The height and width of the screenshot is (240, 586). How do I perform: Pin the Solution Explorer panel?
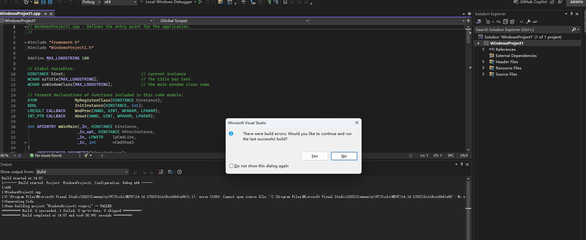[571, 14]
